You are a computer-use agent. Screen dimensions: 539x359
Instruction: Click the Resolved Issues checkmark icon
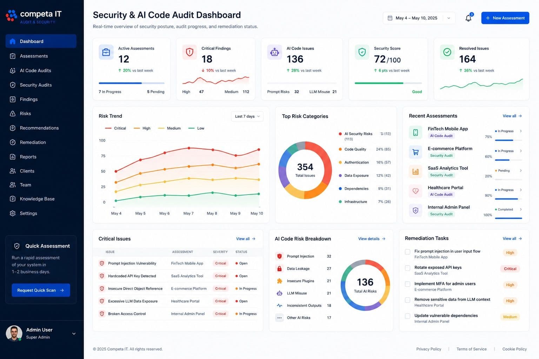447,52
